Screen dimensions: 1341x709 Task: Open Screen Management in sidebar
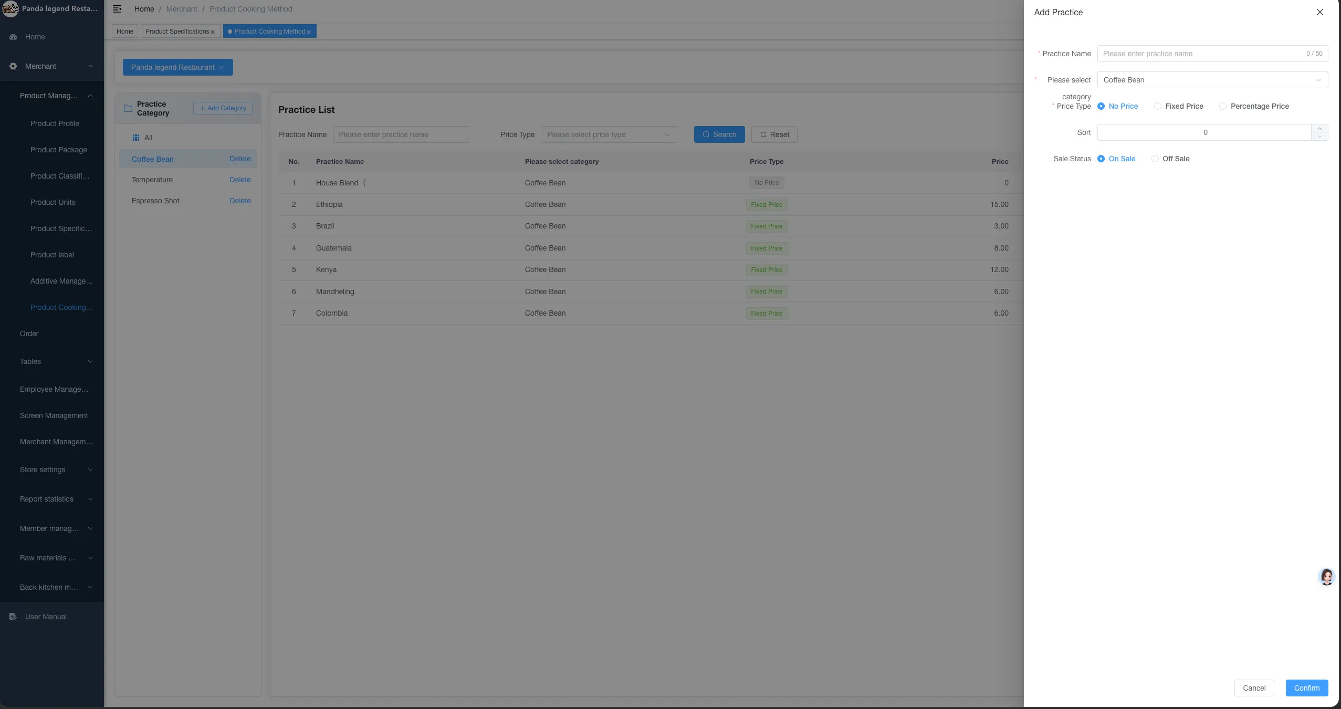pyautogui.click(x=54, y=415)
